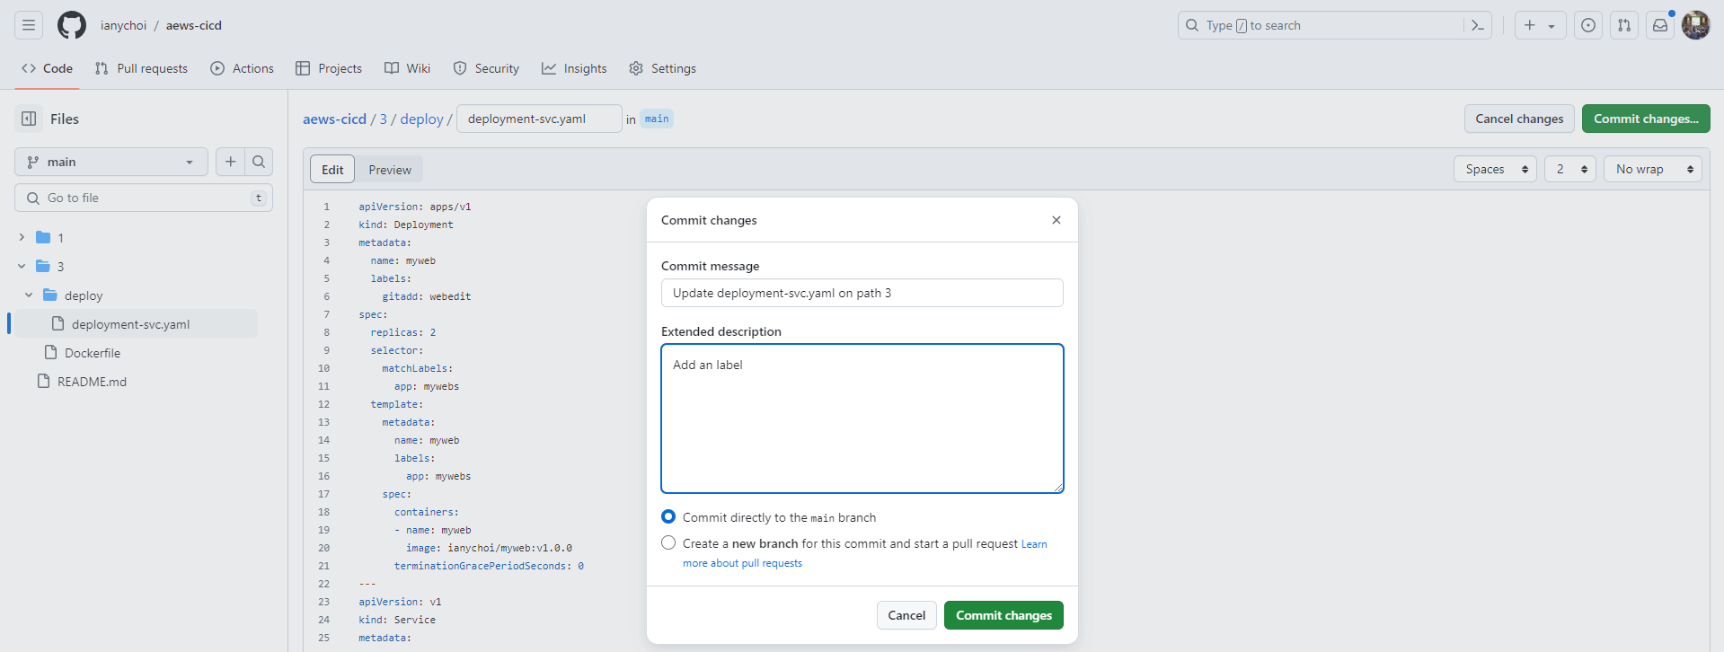The image size is (1724, 652).
Task: Click line 6 gitadd: webedit text
Action: pyautogui.click(x=427, y=296)
